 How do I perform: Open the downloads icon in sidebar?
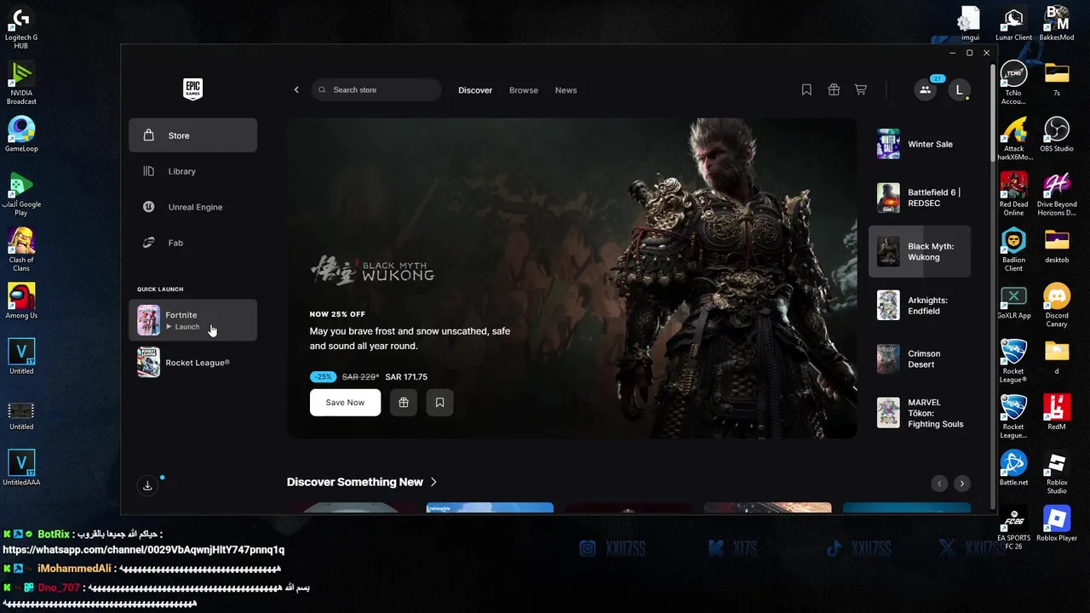tap(147, 485)
